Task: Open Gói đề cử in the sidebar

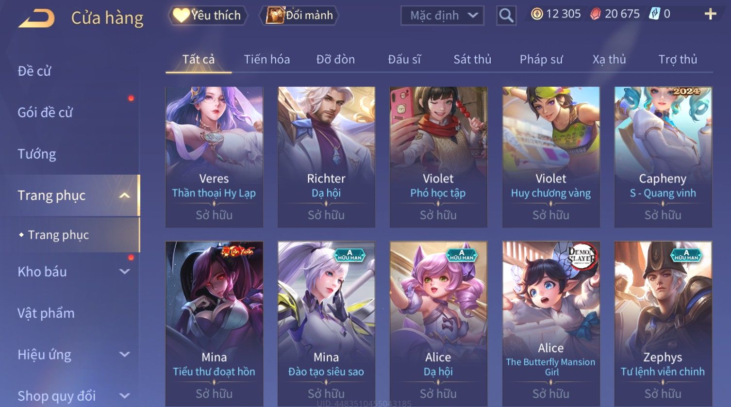Action: (45, 113)
